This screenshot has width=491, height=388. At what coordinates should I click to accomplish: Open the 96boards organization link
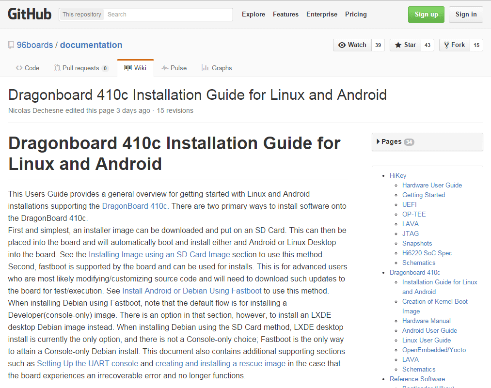[x=35, y=45]
